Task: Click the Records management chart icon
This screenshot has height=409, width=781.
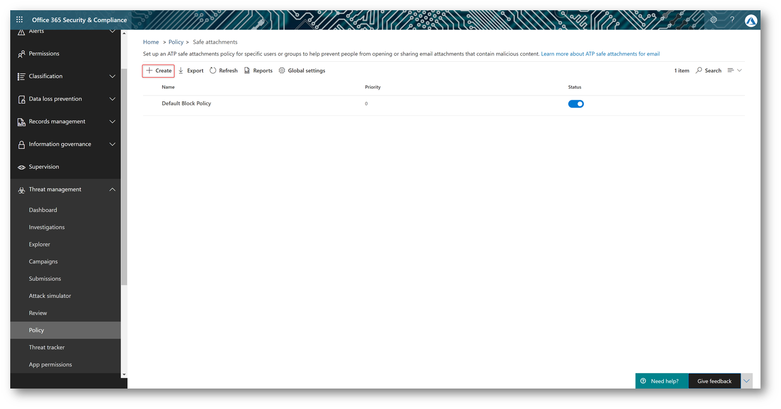Action: [21, 122]
